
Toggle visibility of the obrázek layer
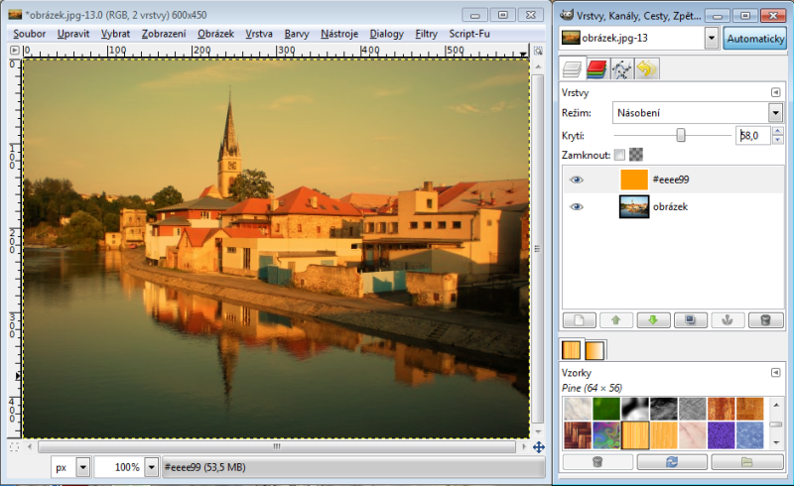click(577, 207)
